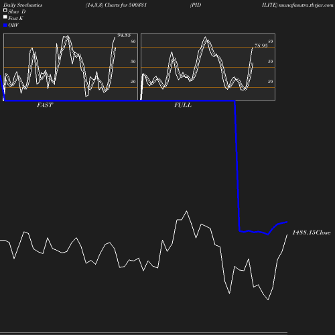Viewport: 335px width, 335px height.
Task: Click the 50 axis label in FAST chart
Action: click(x=133, y=62)
